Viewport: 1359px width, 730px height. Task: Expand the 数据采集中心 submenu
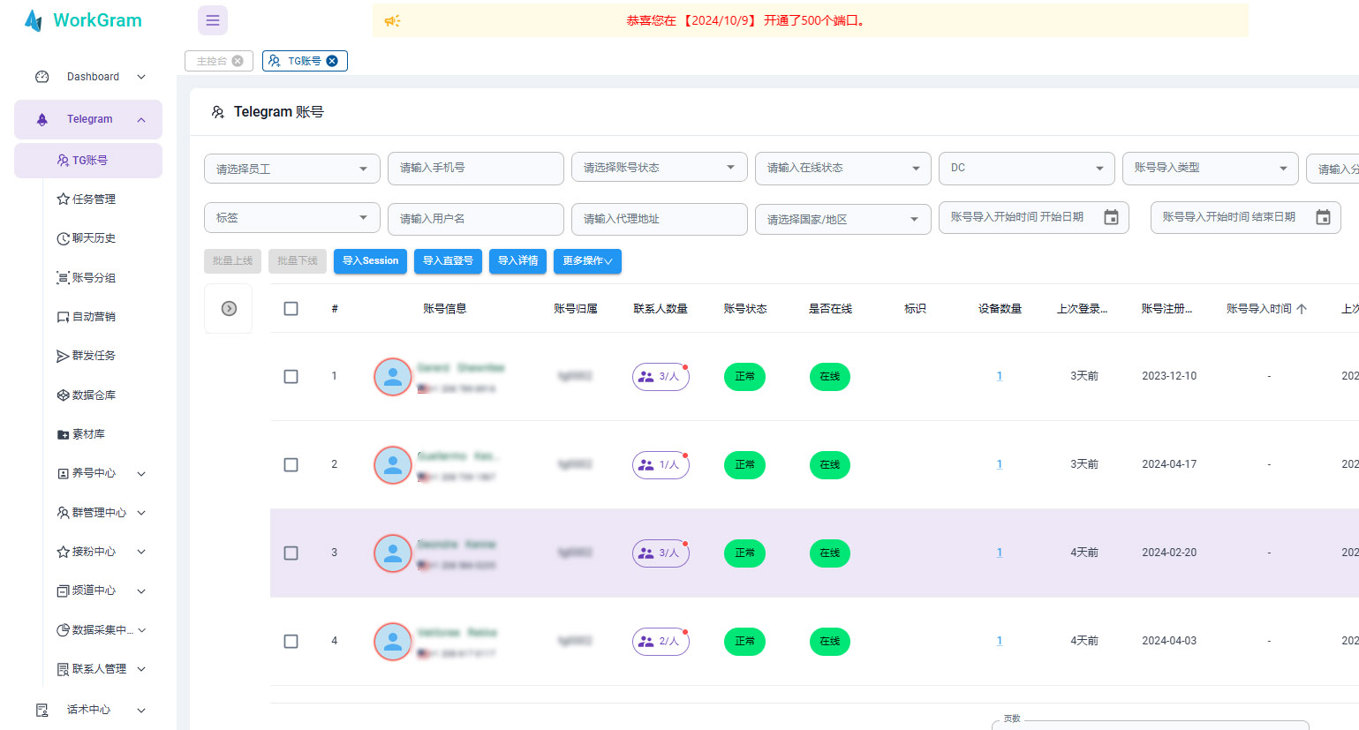[141, 630]
